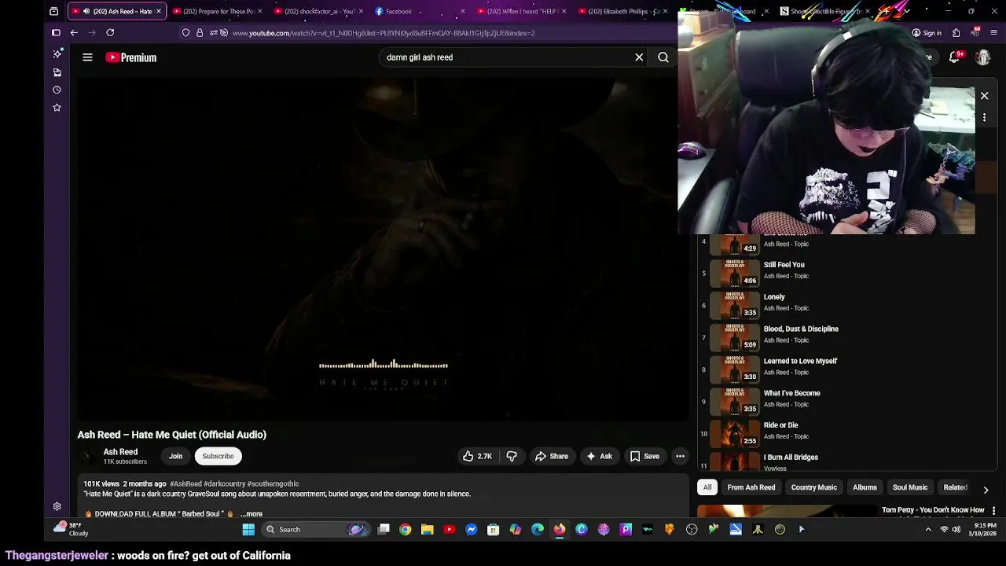Reload the current page
This screenshot has width=1006, height=566.
(x=110, y=33)
